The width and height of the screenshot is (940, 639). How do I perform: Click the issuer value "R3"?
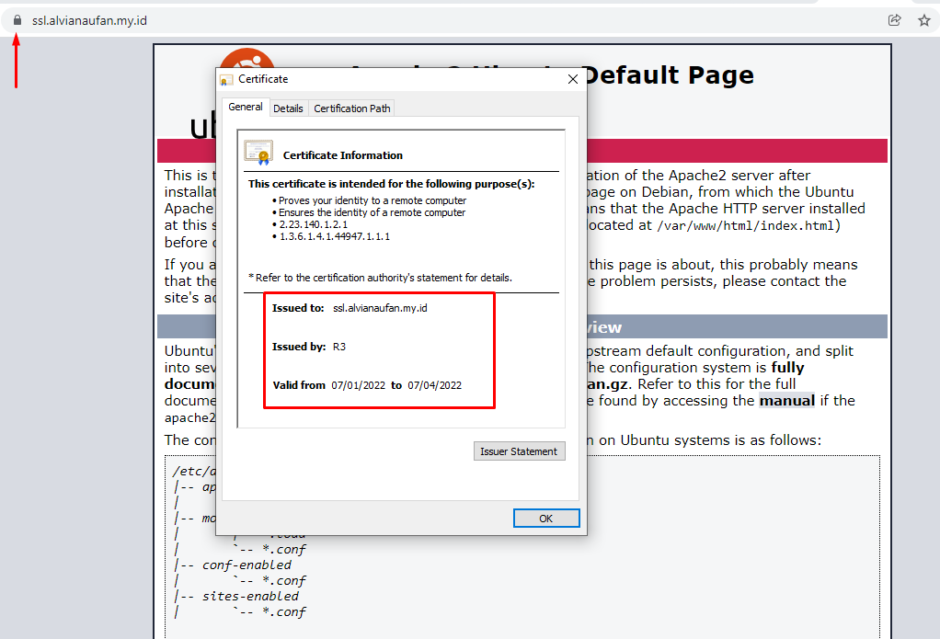[x=339, y=347]
